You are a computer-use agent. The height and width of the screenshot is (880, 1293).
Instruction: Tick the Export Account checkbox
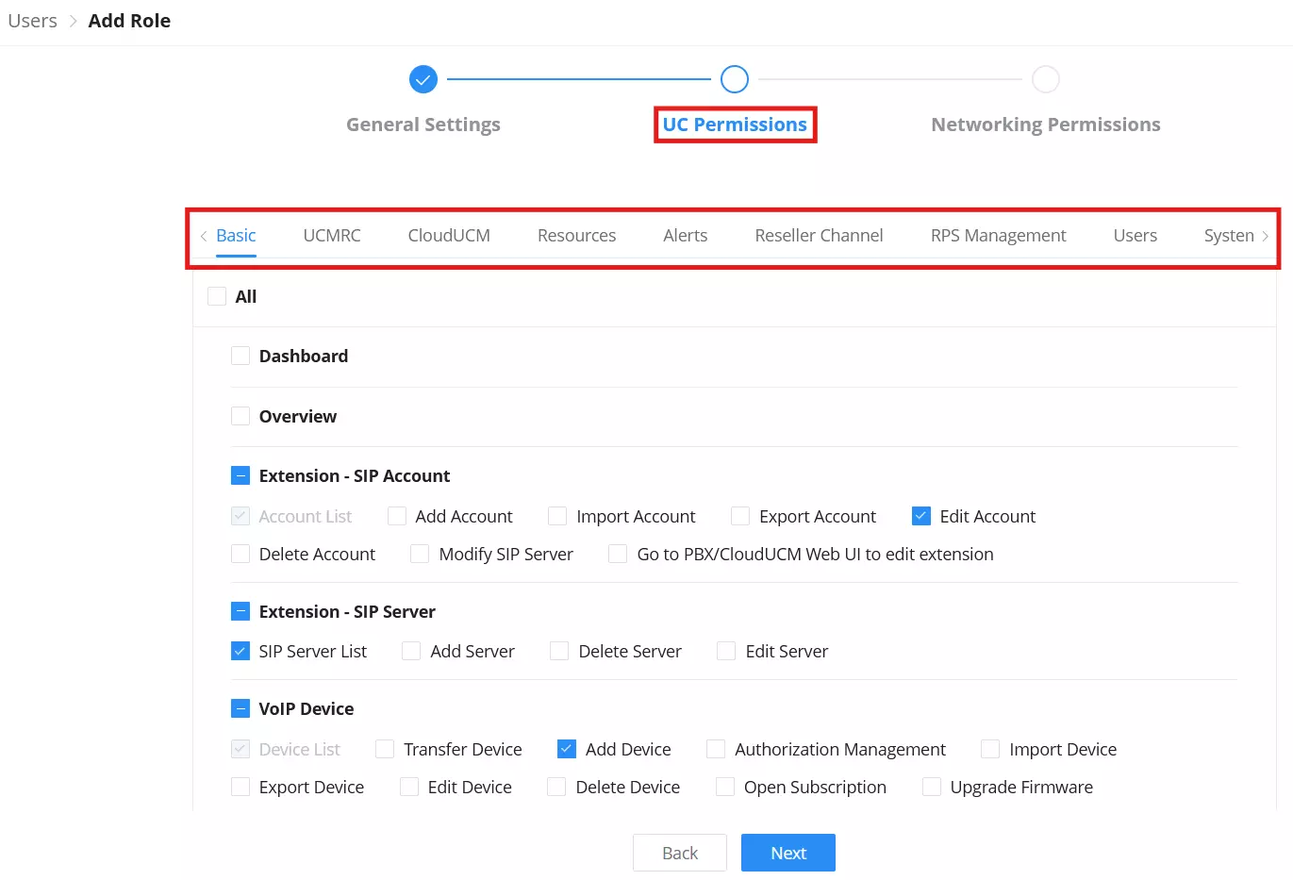tap(740, 516)
